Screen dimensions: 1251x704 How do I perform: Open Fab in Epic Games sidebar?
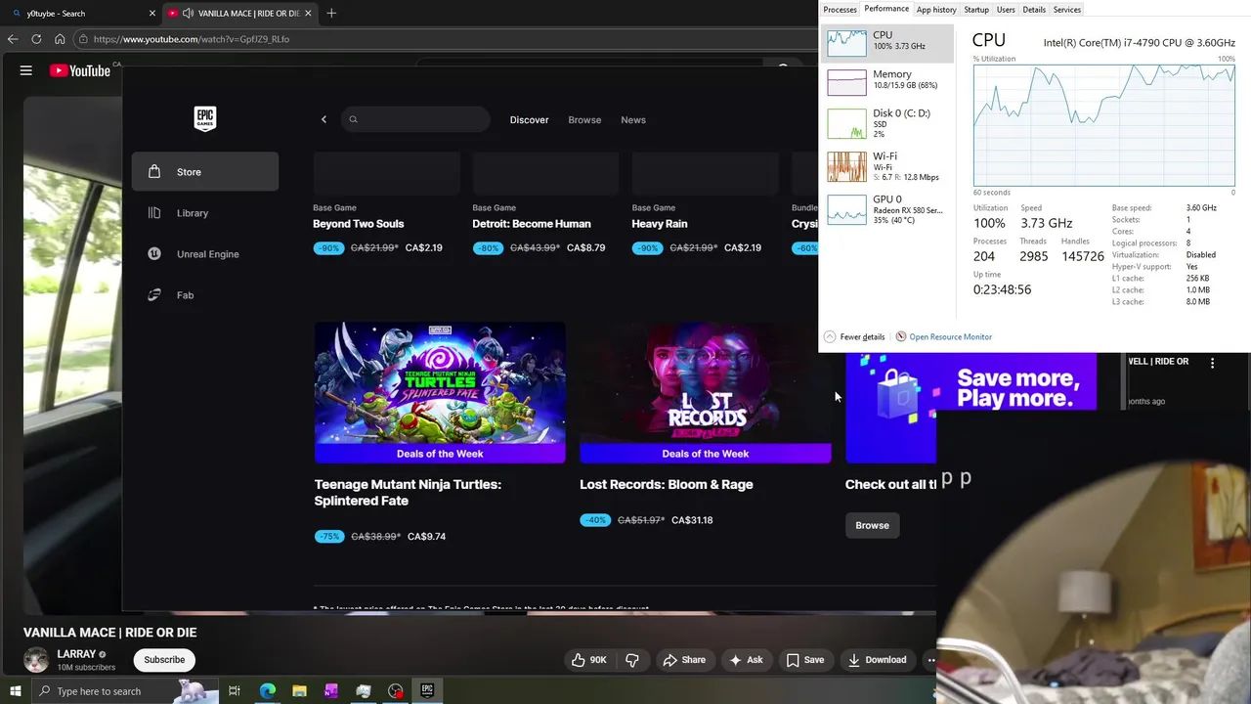pyautogui.click(x=205, y=295)
